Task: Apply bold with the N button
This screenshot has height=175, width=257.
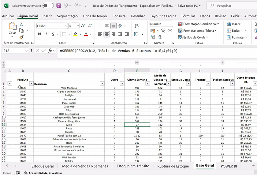Action: click(39, 34)
